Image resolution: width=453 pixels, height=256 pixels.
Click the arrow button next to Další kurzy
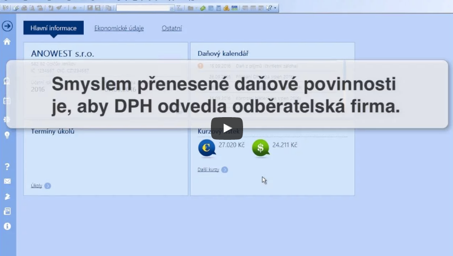(225, 170)
